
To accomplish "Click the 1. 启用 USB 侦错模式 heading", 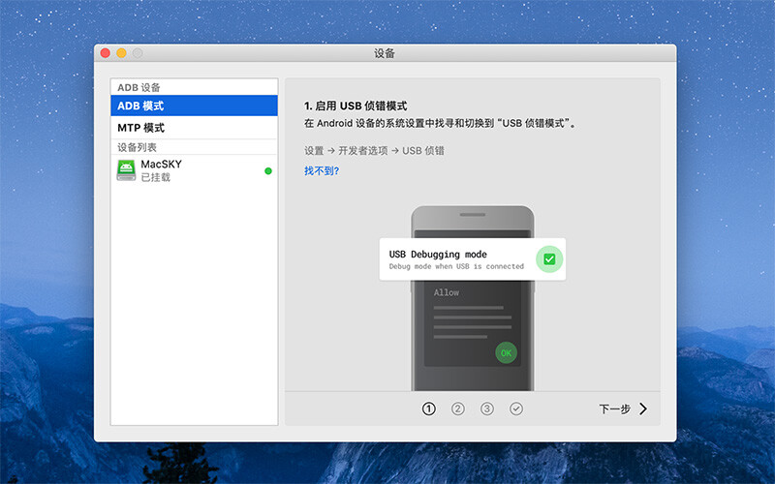I will coord(356,106).
